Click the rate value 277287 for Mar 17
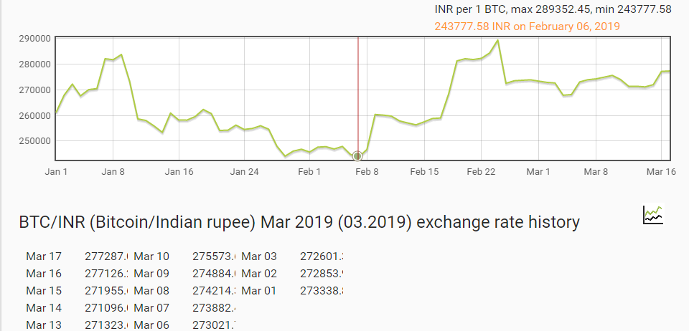This screenshot has height=331, width=689. (x=106, y=256)
